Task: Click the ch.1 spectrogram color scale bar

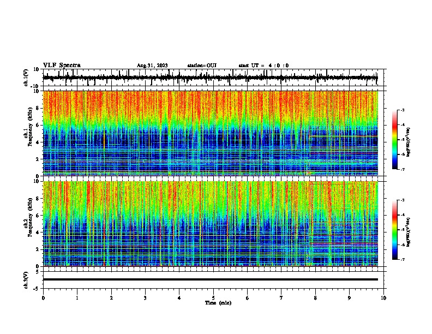Action: pyautogui.click(x=395, y=140)
